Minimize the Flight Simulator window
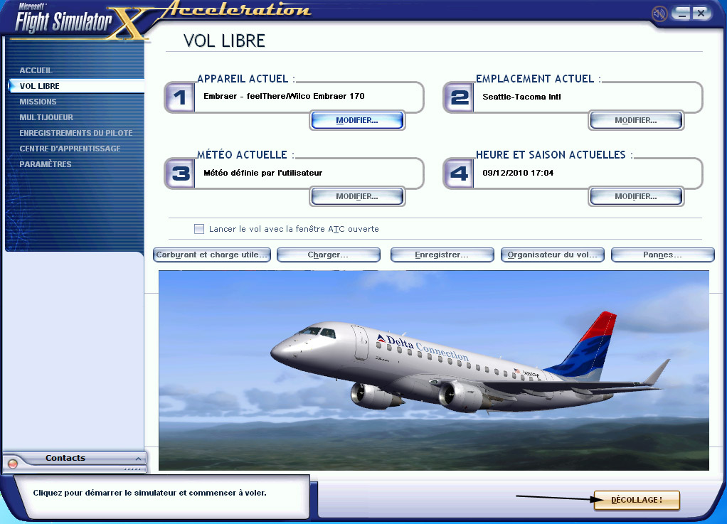 681,14
